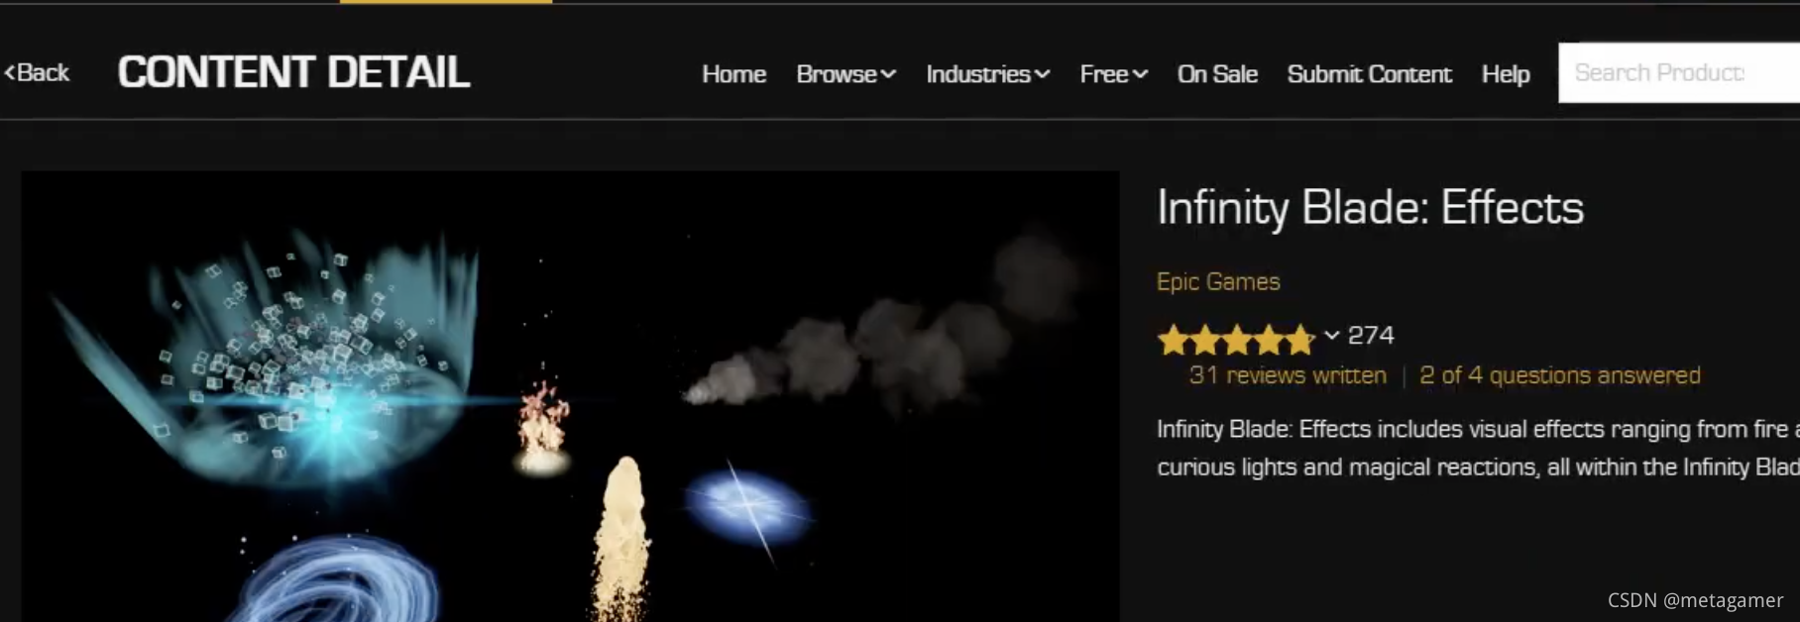Click the third rating star

[1237, 340]
